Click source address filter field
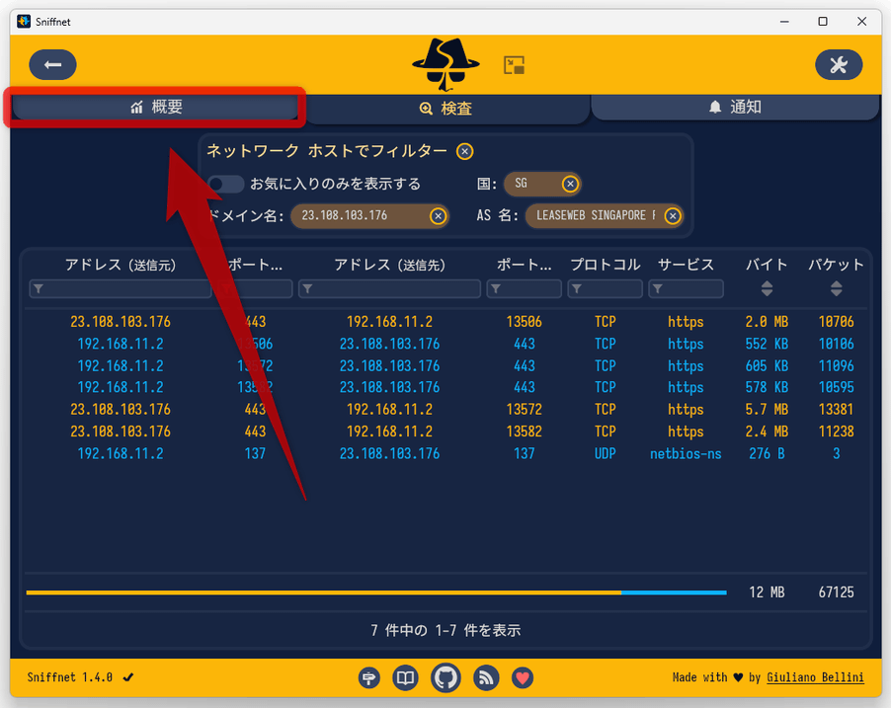Screen dimensions: 891x708 [x=120, y=288]
